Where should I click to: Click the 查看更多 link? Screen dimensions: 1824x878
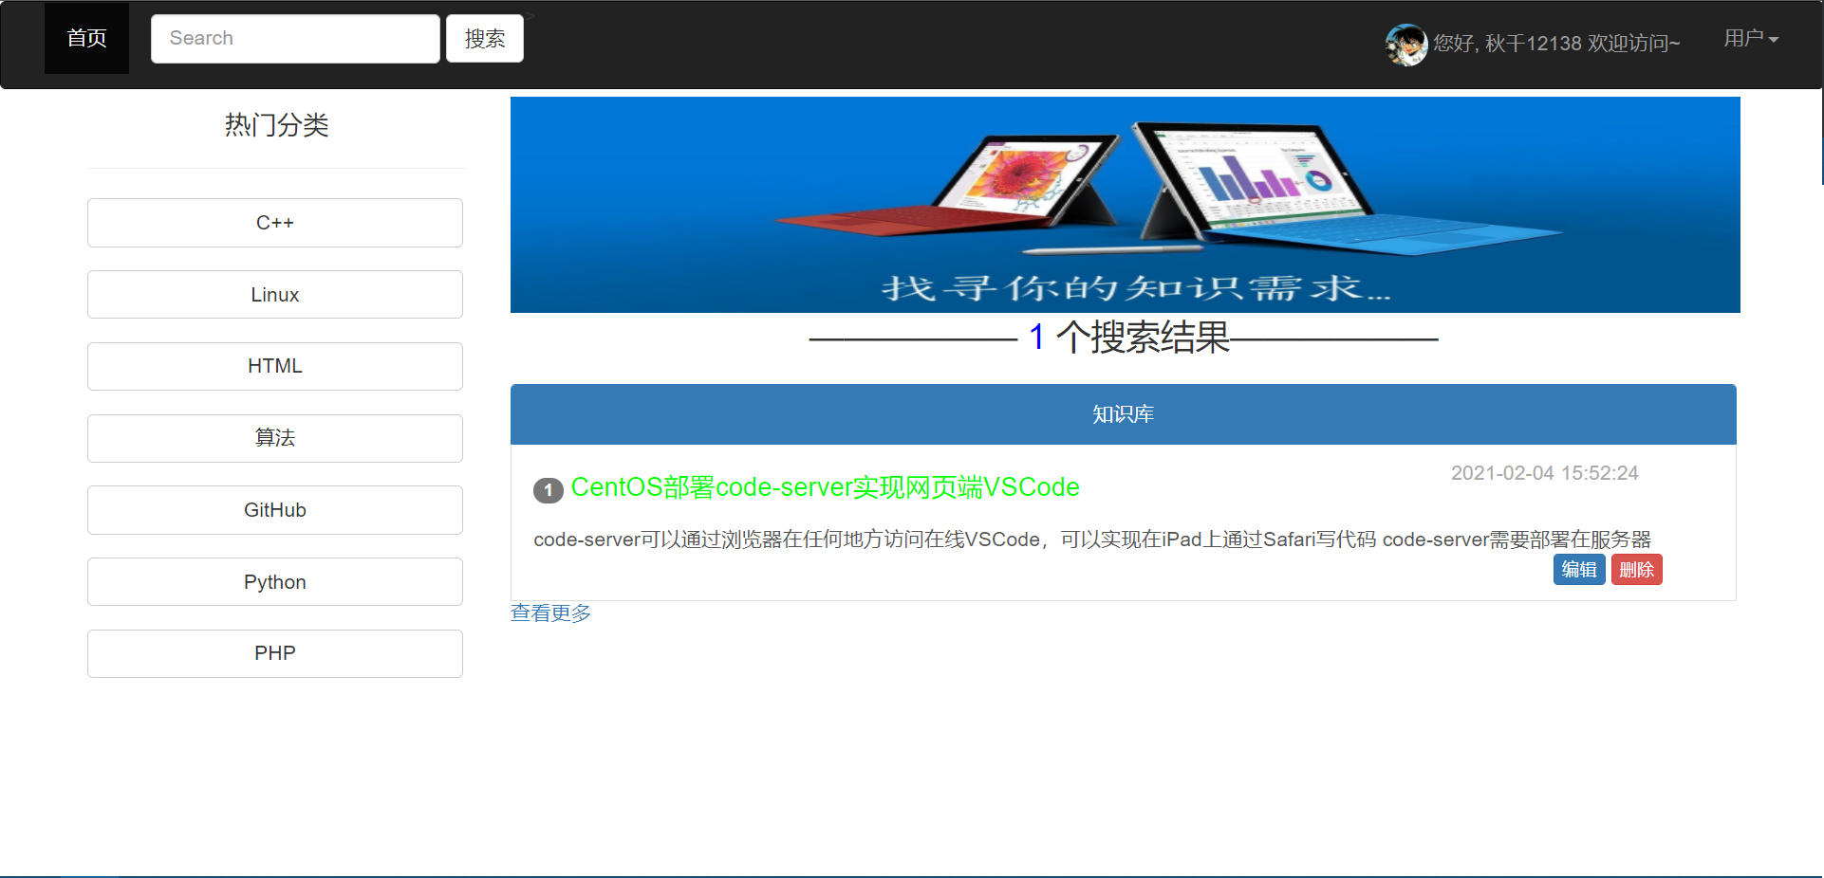tap(549, 613)
